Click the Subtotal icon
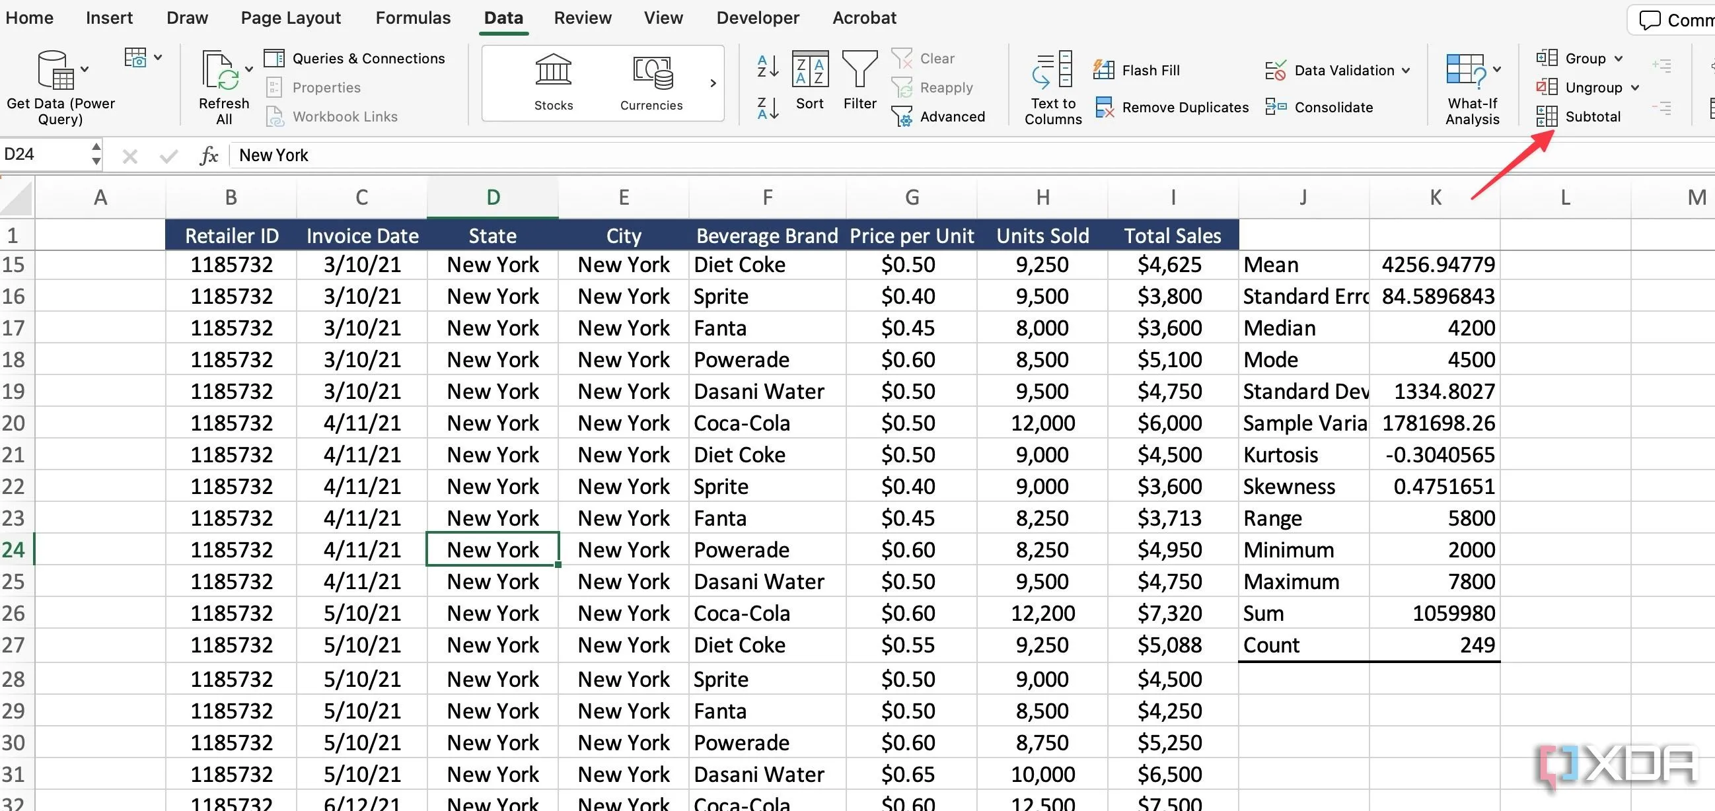 [x=1546, y=116]
